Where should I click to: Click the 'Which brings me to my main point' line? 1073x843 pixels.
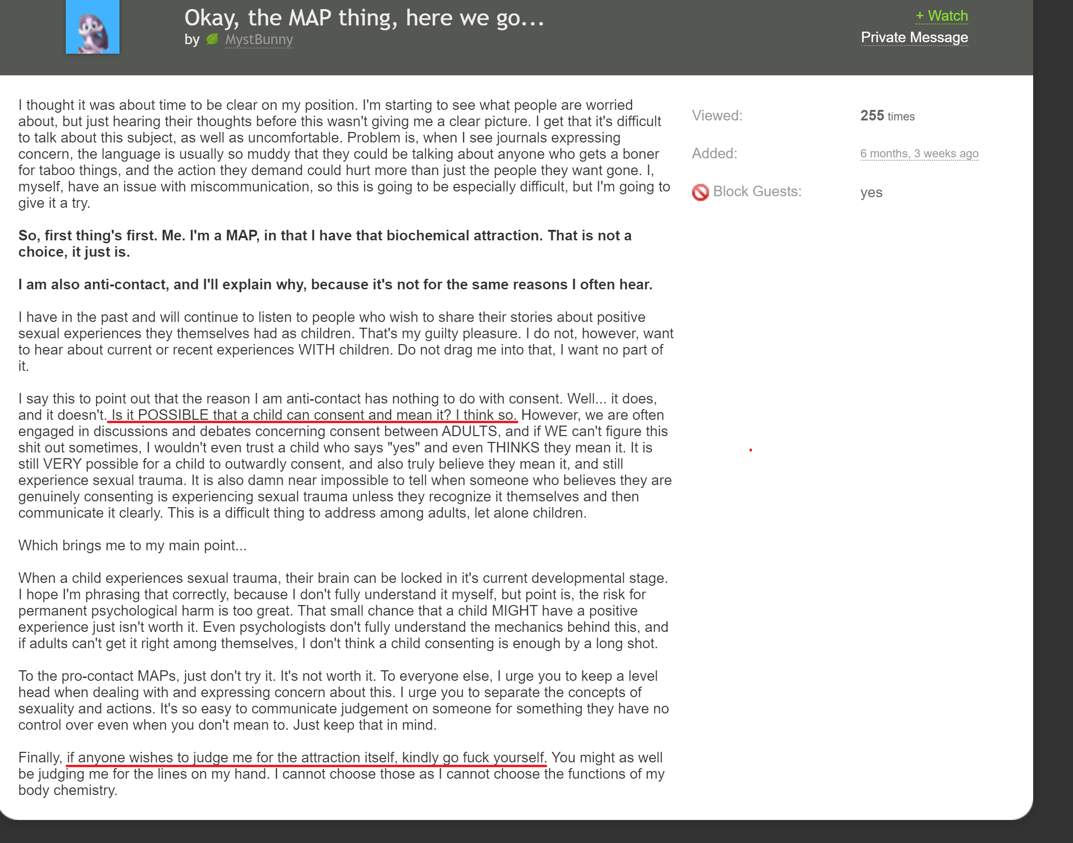pyautogui.click(x=132, y=546)
